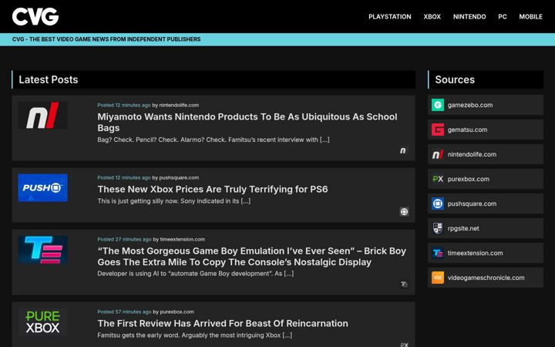Click the gematsu.com red G icon
555x347 pixels.
[x=438, y=130]
